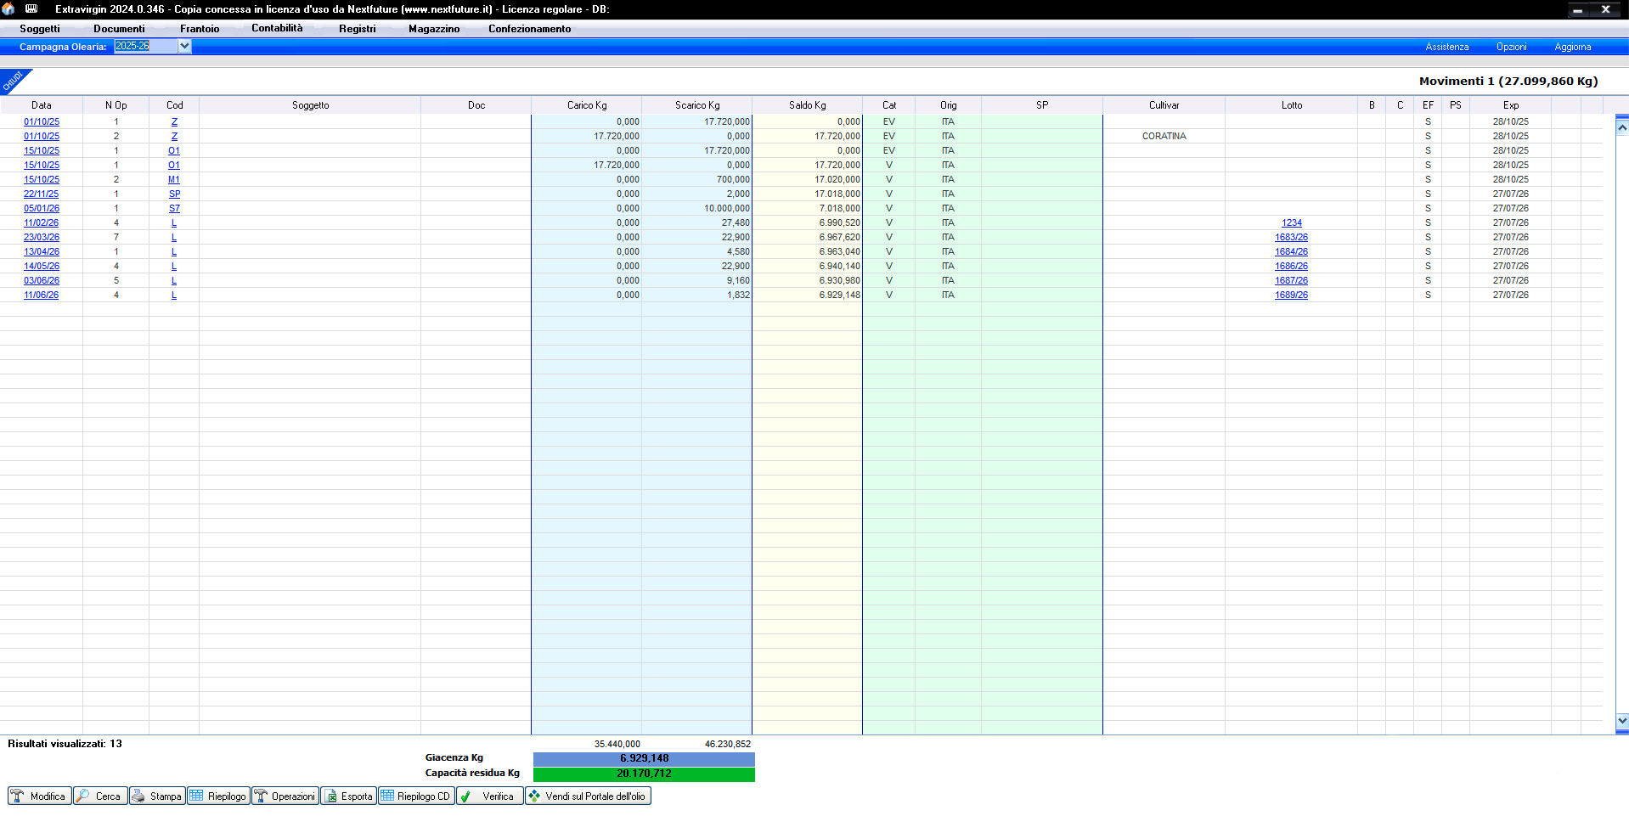Open the Contabilità menu
The height and width of the screenshot is (816, 1629).
click(x=277, y=28)
